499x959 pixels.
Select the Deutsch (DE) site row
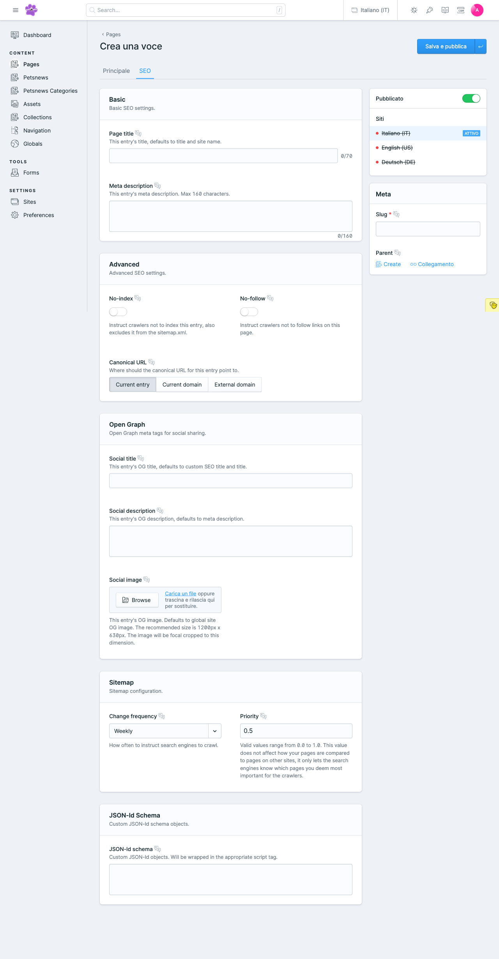coord(428,162)
